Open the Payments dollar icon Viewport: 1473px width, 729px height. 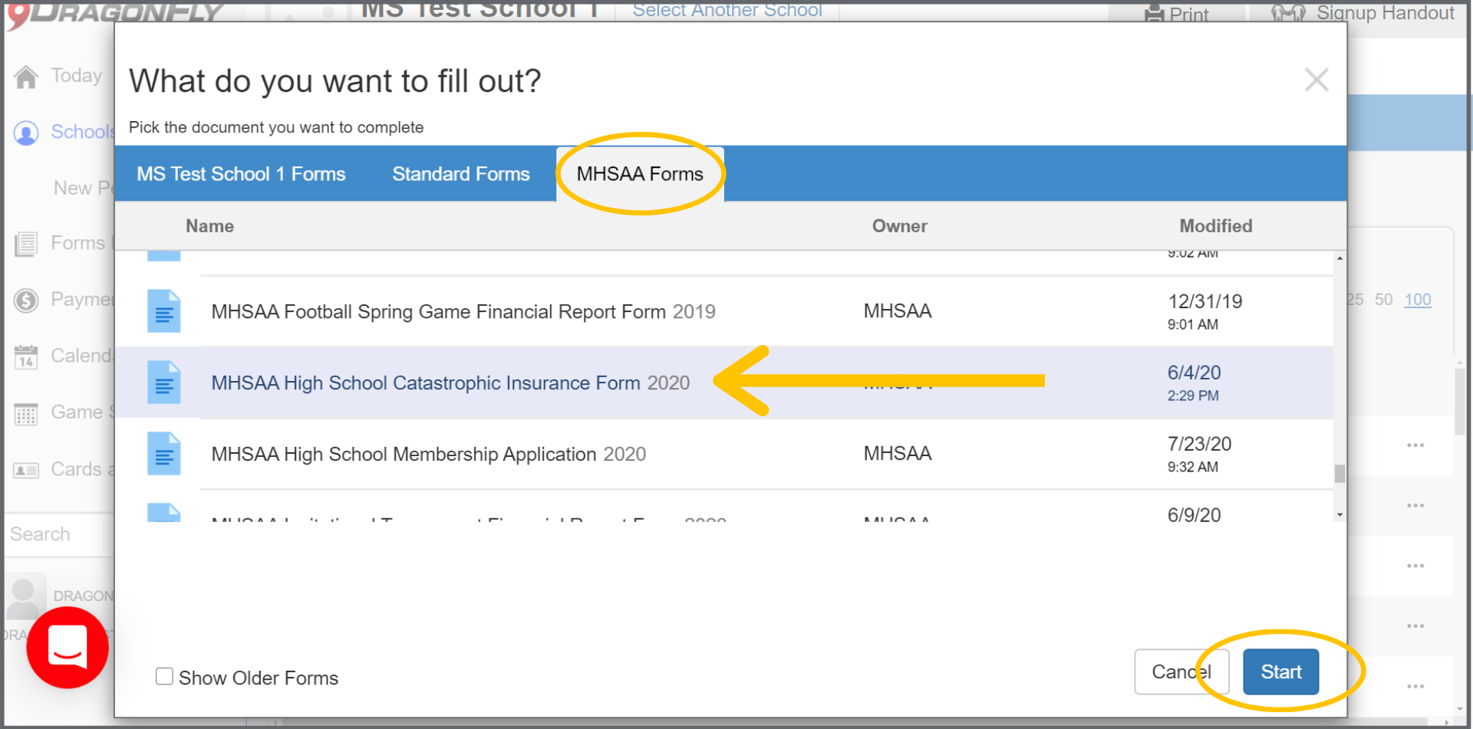point(26,300)
